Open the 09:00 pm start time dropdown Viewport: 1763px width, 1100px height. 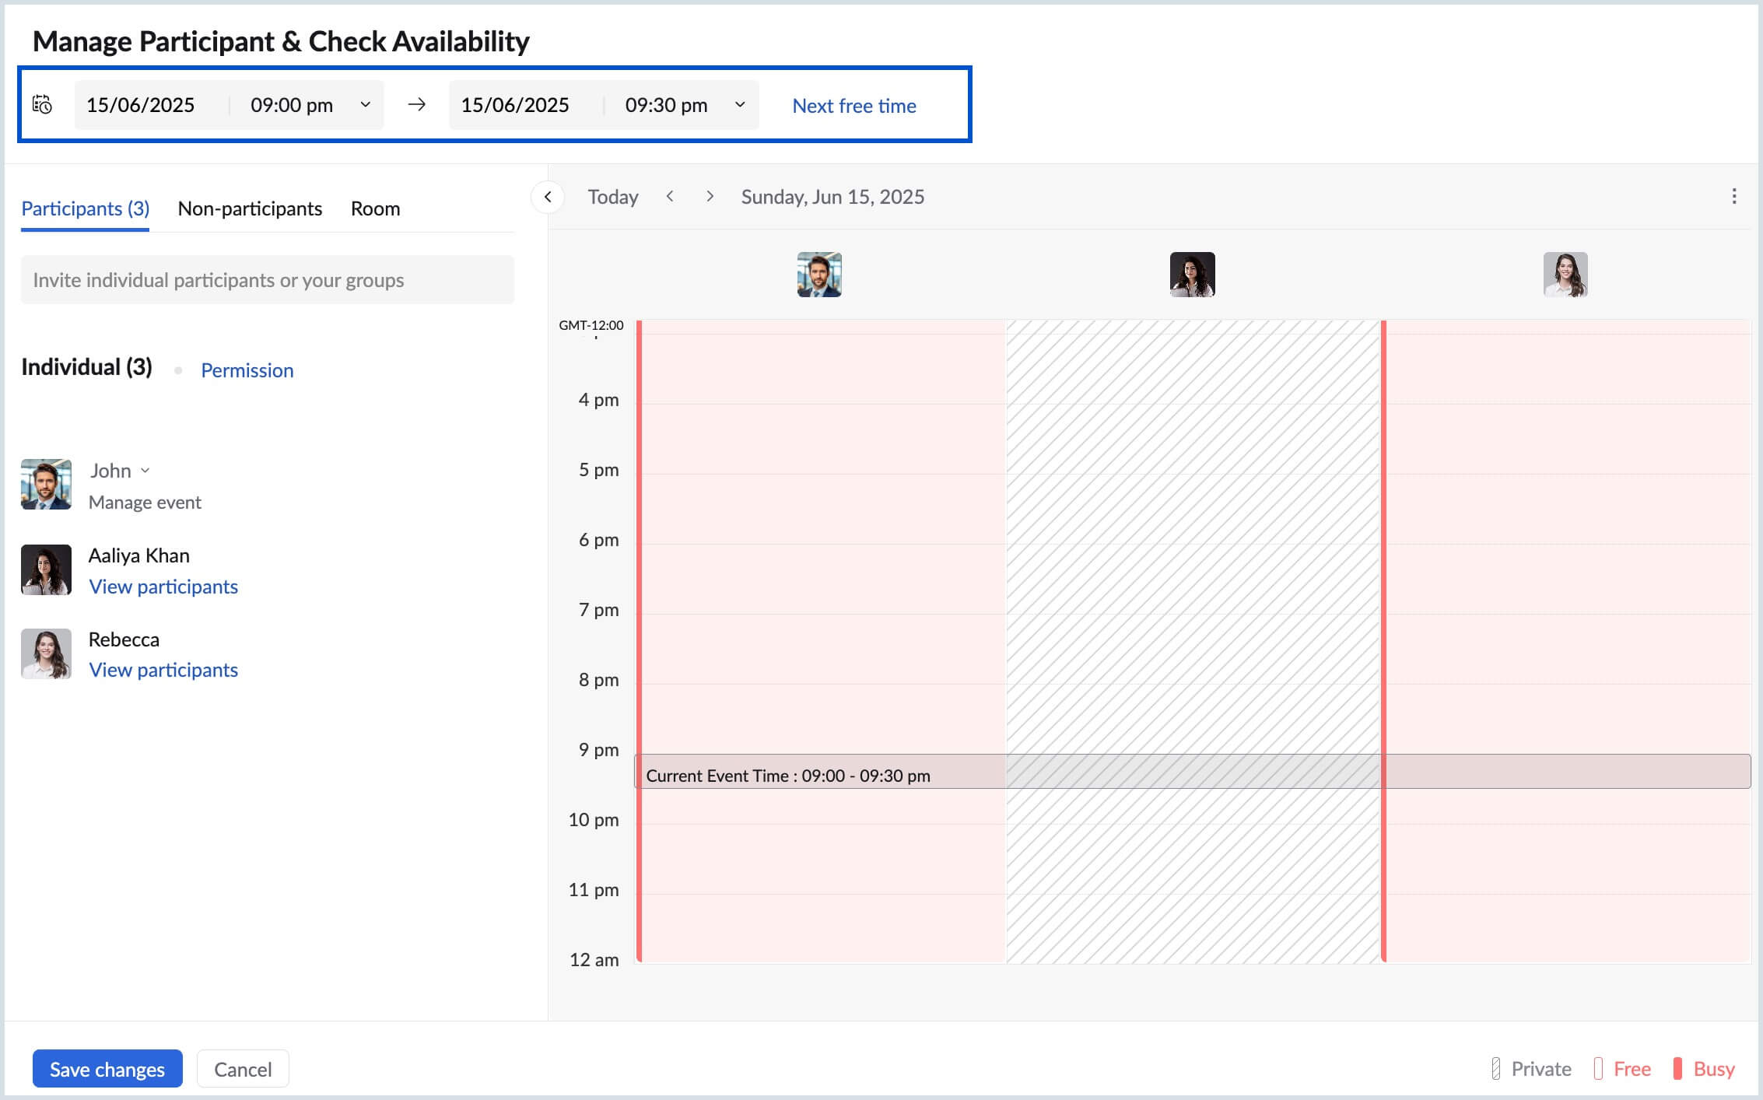365,104
